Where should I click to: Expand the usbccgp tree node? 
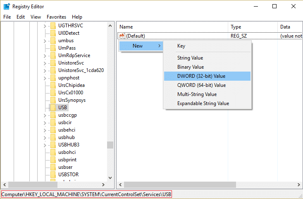[45, 115]
